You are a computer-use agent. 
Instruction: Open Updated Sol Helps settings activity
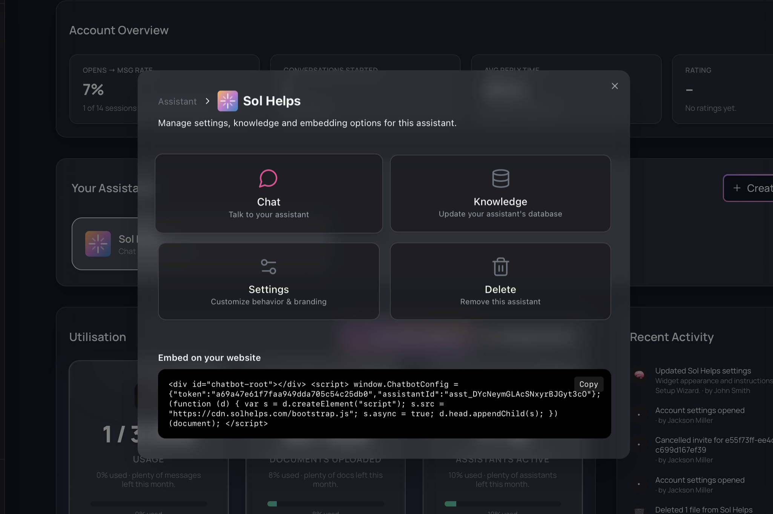pyautogui.click(x=703, y=371)
